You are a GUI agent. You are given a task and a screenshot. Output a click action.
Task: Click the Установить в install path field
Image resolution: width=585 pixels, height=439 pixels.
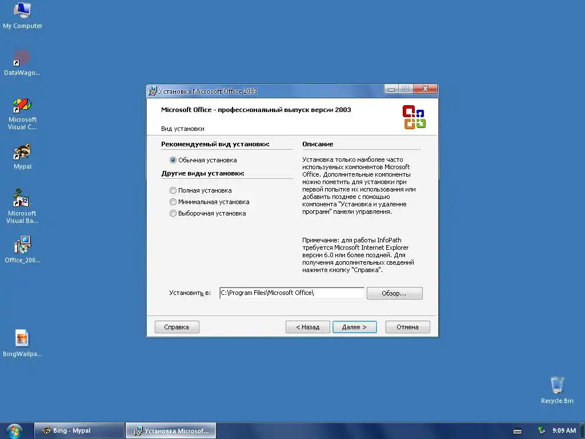291,293
